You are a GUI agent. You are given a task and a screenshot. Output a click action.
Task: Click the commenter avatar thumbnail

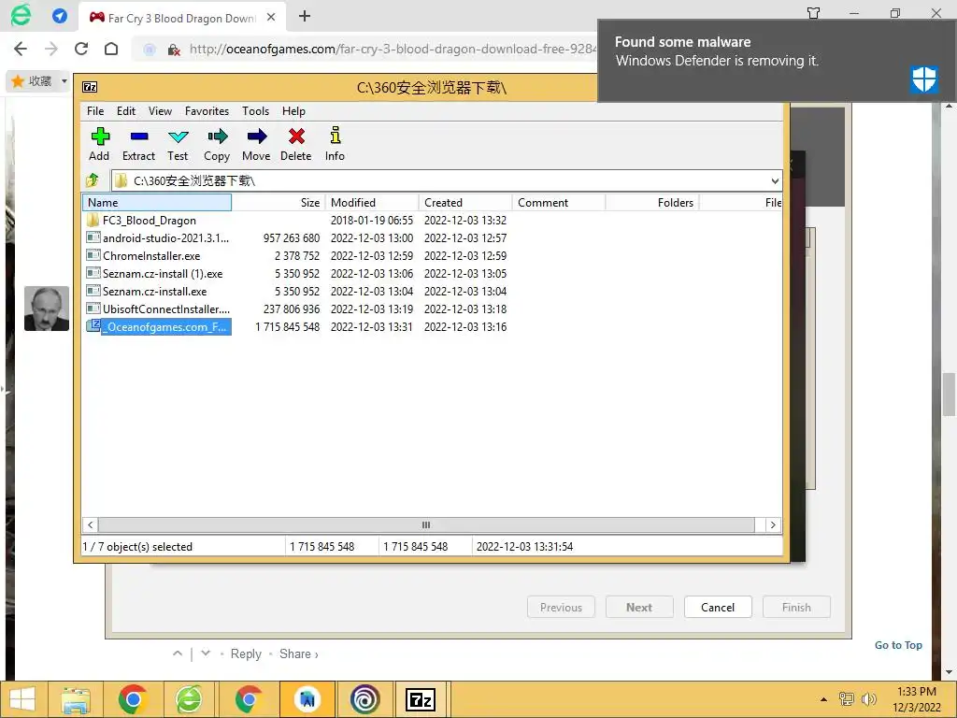tap(47, 309)
